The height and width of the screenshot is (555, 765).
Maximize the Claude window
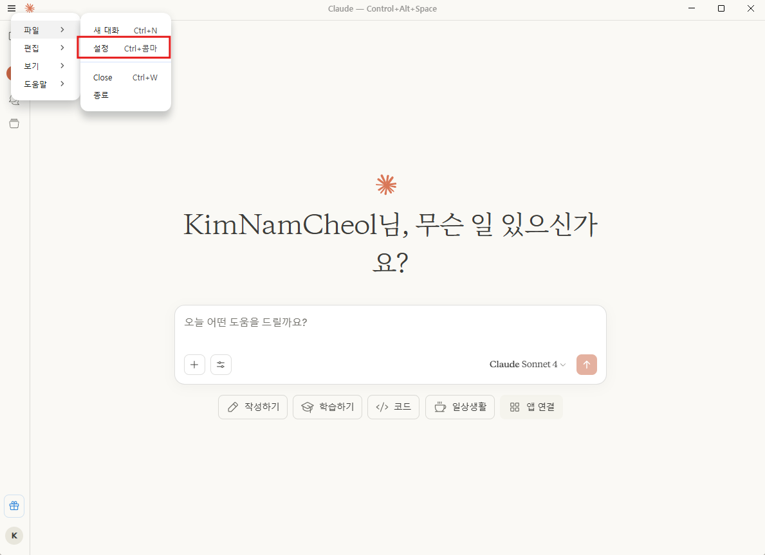721,8
